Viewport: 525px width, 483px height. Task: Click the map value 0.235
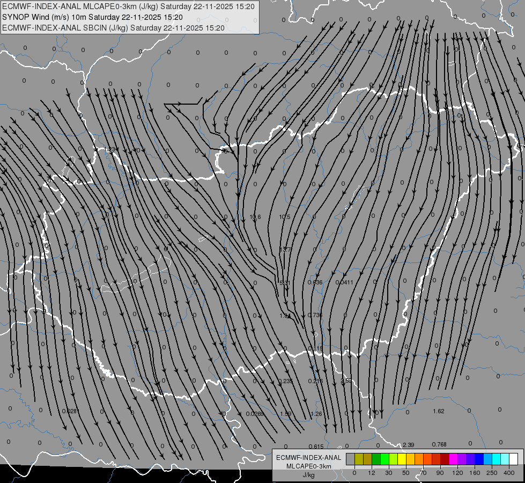point(286,381)
